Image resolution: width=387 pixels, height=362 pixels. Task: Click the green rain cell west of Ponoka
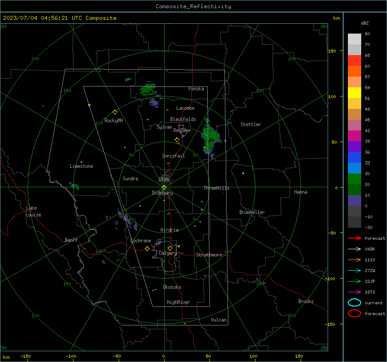148,89
